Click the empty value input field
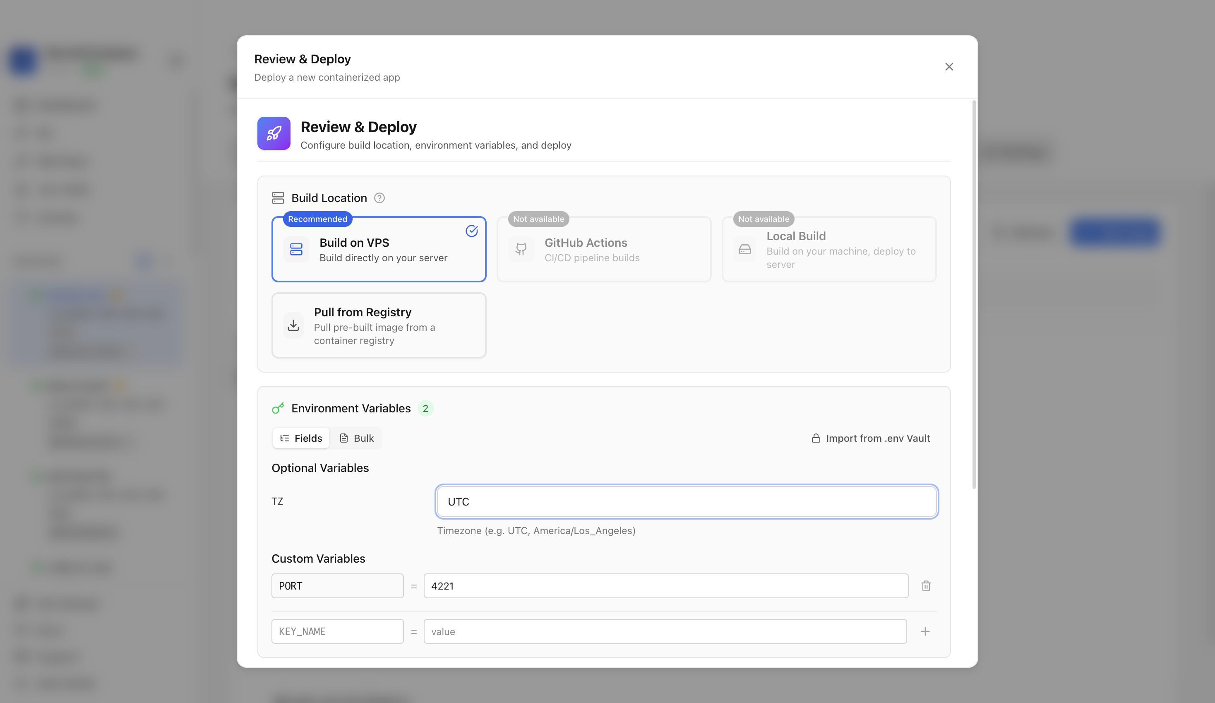This screenshot has height=703, width=1215. [x=665, y=631]
